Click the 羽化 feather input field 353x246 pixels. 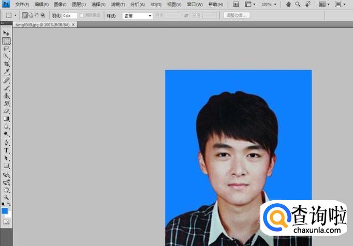pyautogui.click(x=69, y=16)
